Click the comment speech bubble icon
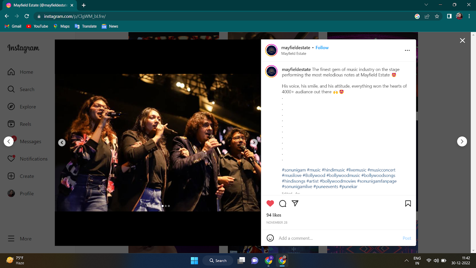476x268 pixels. pyautogui.click(x=283, y=203)
